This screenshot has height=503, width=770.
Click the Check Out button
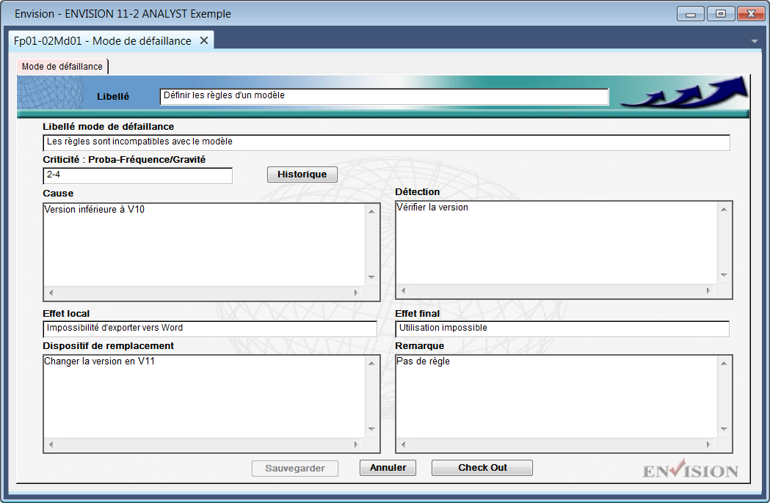482,468
